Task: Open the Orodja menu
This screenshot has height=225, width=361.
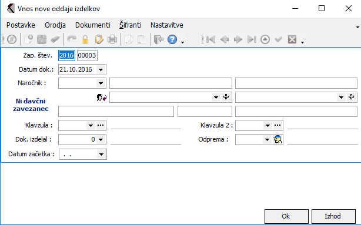Action: (55, 25)
